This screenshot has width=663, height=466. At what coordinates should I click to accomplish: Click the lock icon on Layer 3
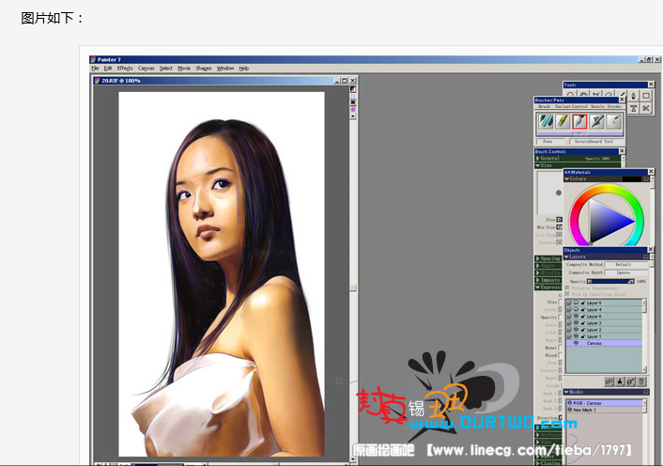click(x=583, y=323)
